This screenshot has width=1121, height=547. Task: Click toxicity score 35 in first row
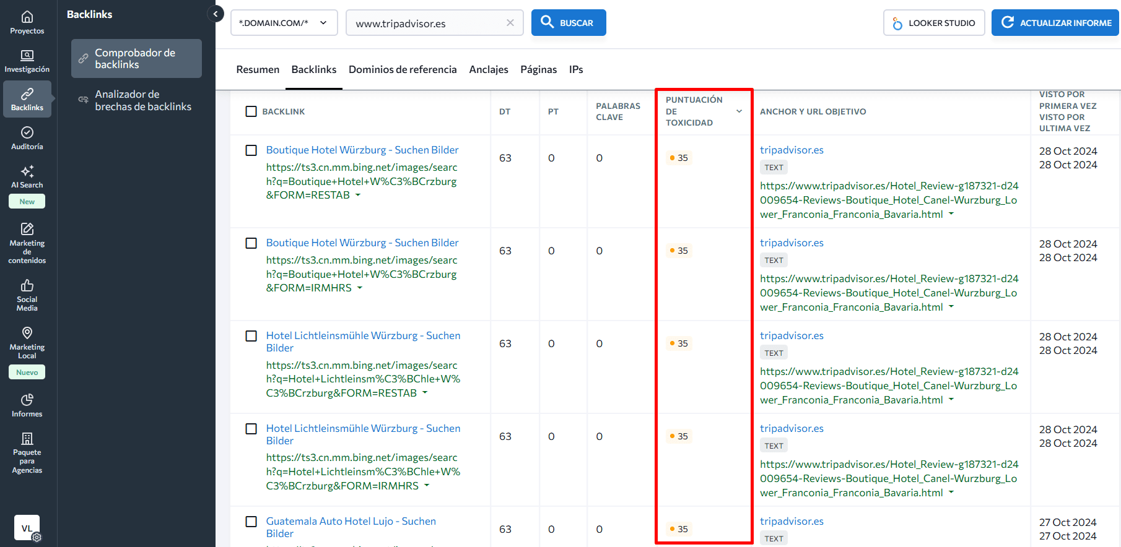[679, 158]
